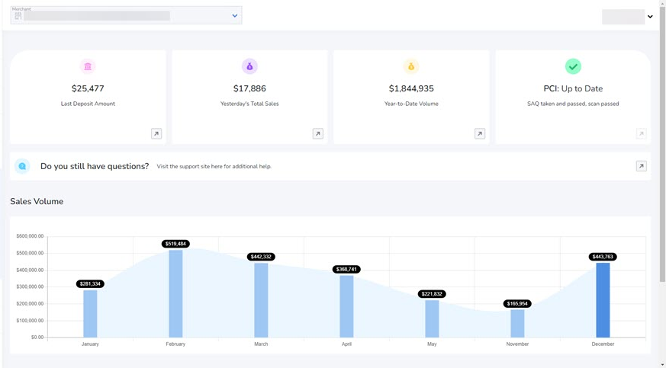Click 'Do you still have questions?' heading
The width and height of the screenshot is (666, 368).
pyautogui.click(x=95, y=166)
